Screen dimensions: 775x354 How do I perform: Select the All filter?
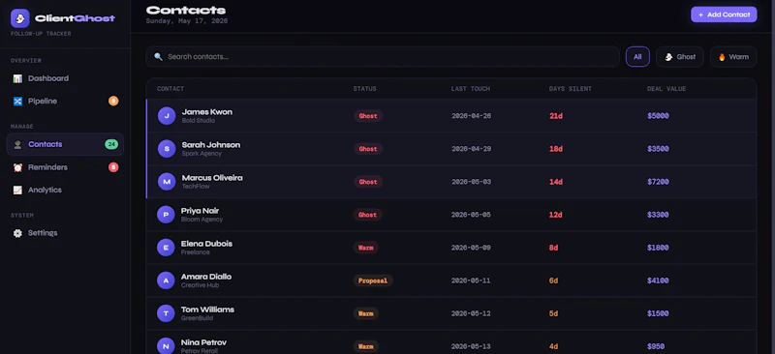637,57
